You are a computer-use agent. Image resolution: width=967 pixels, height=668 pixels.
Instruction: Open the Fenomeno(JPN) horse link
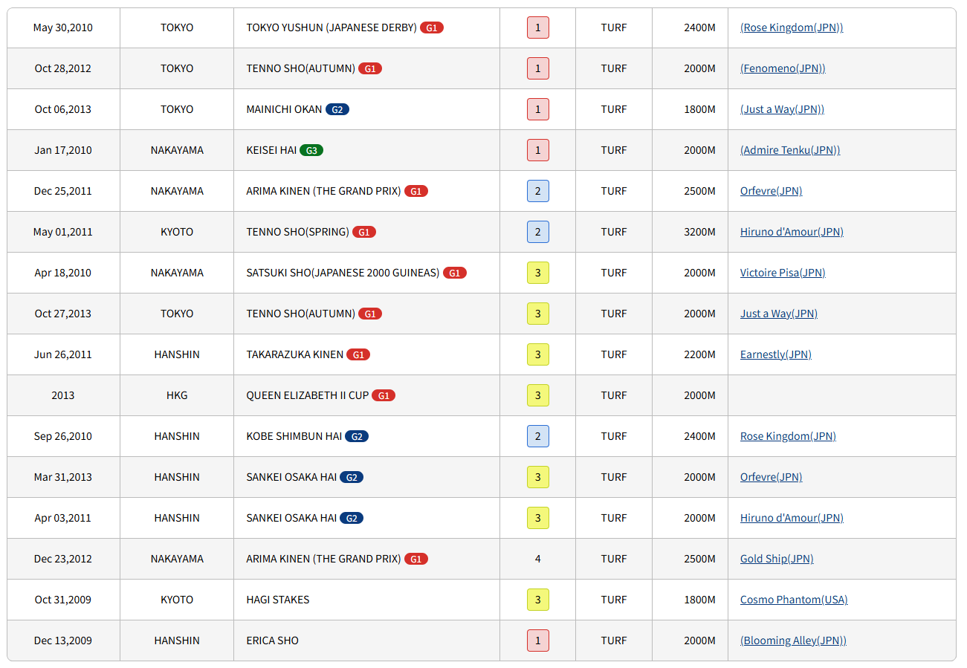pyautogui.click(x=783, y=68)
